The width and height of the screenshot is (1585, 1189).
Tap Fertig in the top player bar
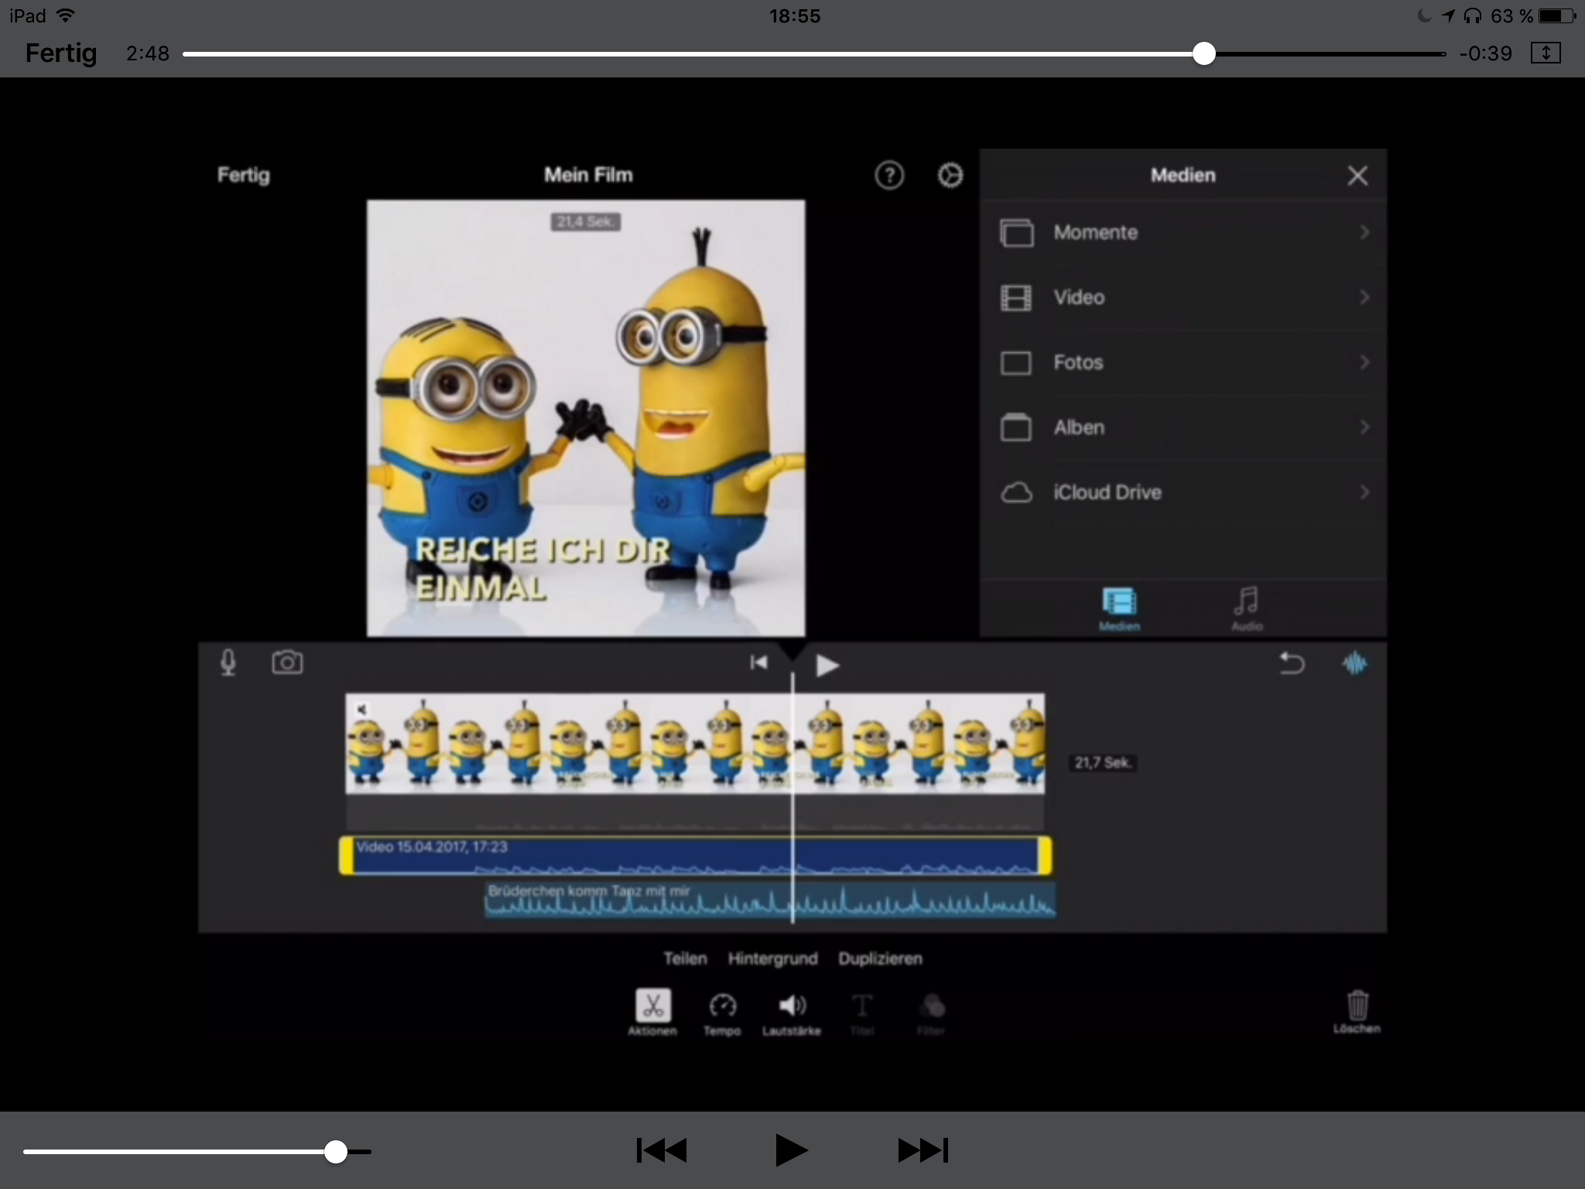pyautogui.click(x=61, y=53)
